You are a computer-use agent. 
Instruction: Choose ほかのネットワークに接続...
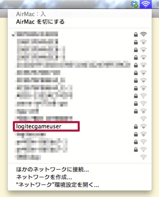[53, 169]
